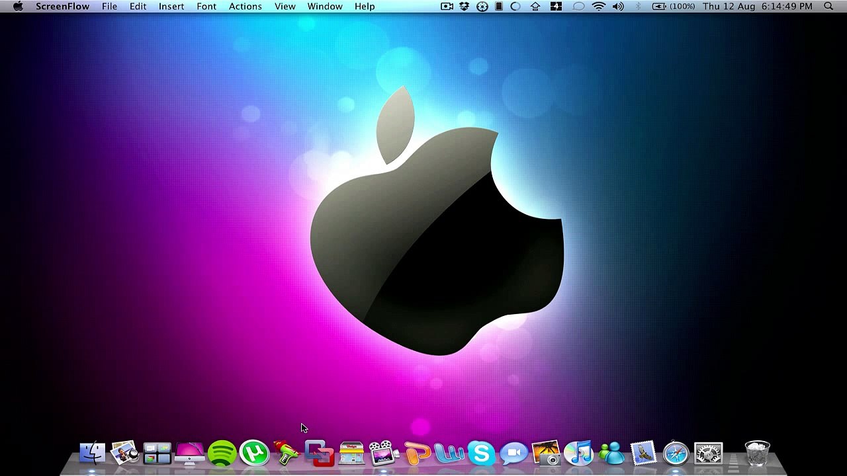Open Mail from the Dock
This screenshot has height=476, width=847.
(643, 454)
